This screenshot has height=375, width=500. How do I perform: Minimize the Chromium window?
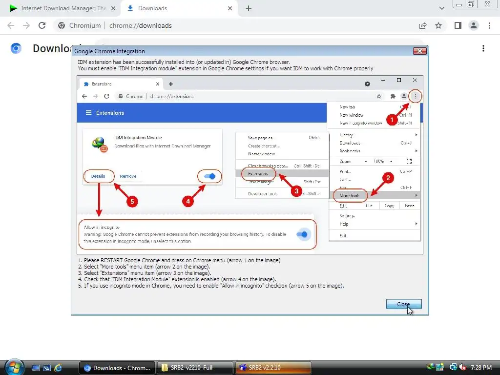pos(459,4)
